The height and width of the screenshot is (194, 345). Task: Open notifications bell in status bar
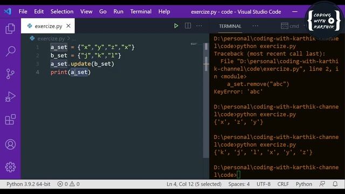(x=335, y=184)
